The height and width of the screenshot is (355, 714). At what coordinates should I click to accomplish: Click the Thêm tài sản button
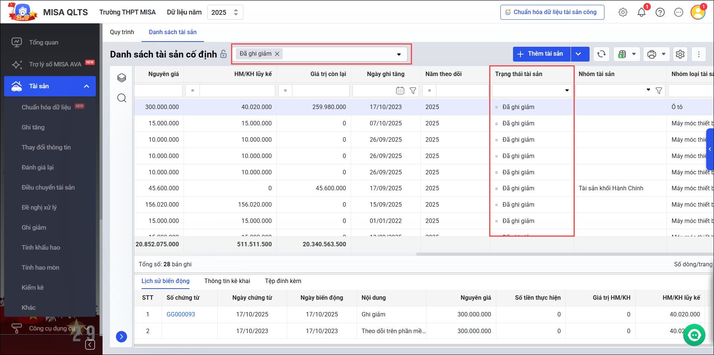542,54
